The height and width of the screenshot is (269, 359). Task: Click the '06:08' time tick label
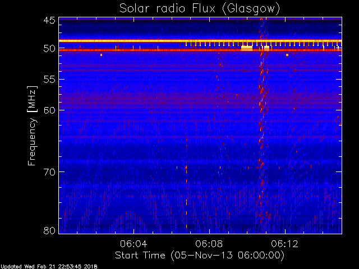pyautogui.click(x=209, y=244)
